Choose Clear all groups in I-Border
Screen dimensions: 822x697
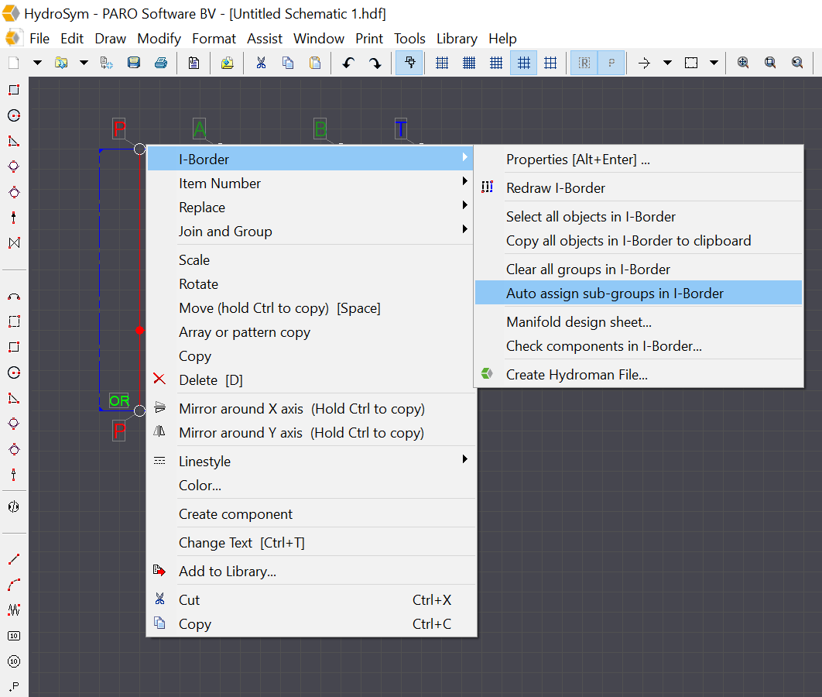pos(639,269)
